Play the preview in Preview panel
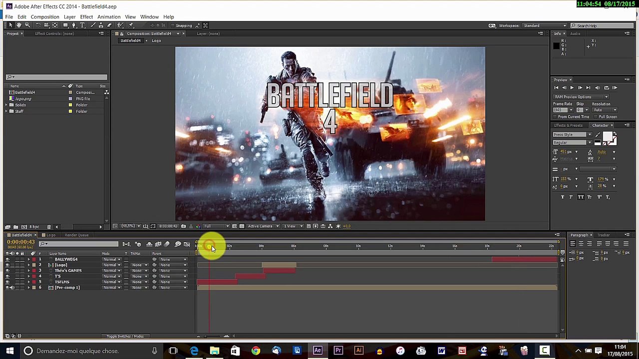This screenshot has width=639, height=359. pos(572,88)
